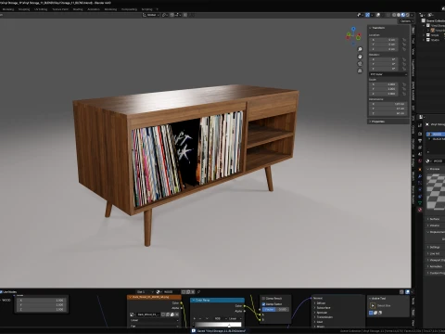Open the Slot 1 dropdown in node editor
Viewport: 445px width, 334px height.
(145, 292)
